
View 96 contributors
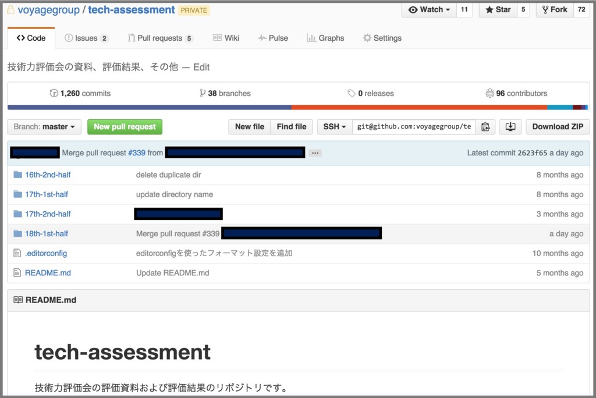[516, 94]
